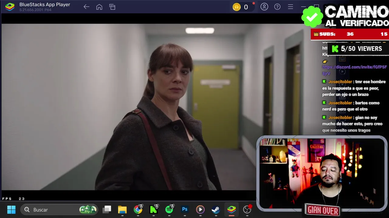Click the video playing in BlueStacks
This screenshot has width=389, height=218.
click(129, 107)
